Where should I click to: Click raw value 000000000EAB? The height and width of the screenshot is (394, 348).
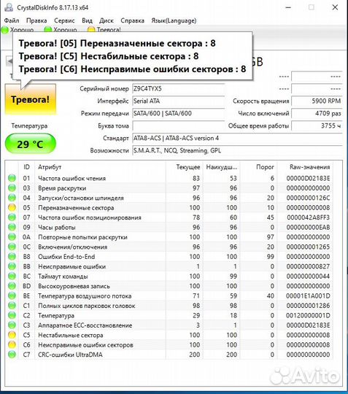click(308, 228)
